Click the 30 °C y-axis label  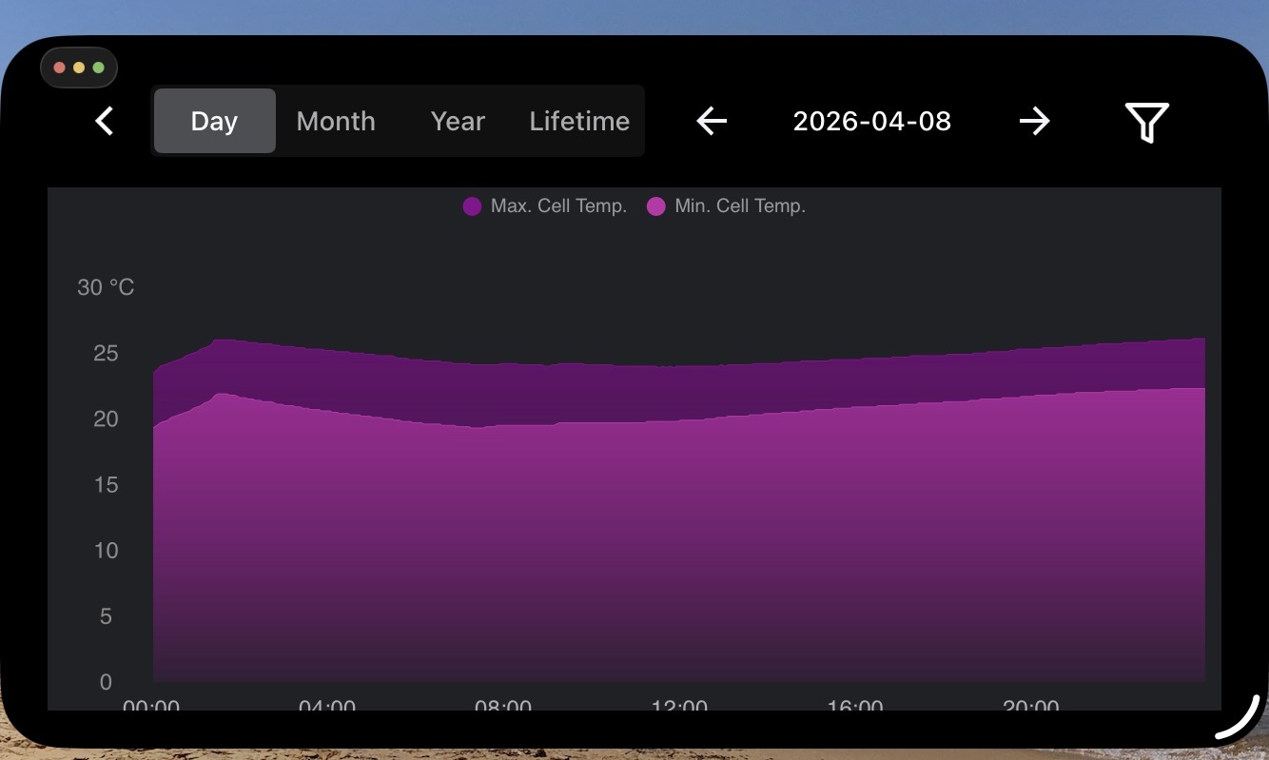coord(106,287)
